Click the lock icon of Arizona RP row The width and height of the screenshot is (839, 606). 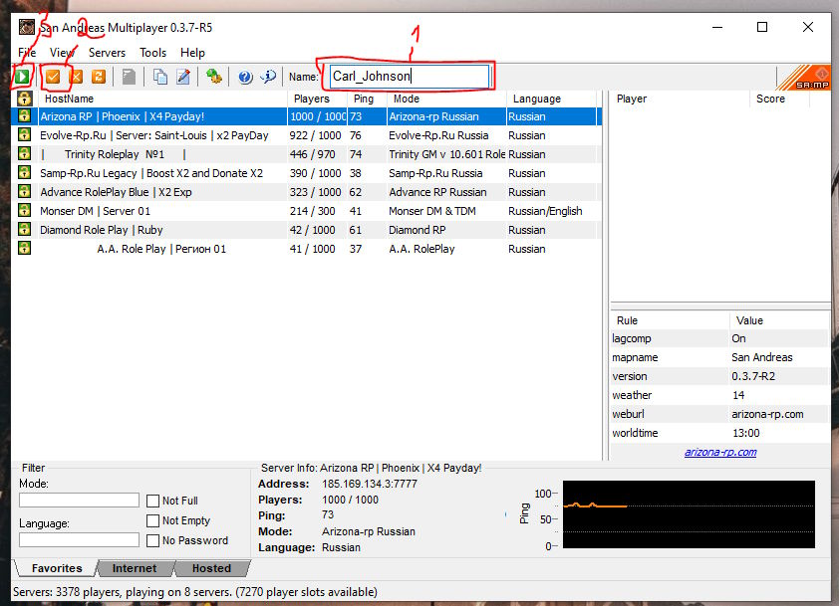tap(24, 116)
